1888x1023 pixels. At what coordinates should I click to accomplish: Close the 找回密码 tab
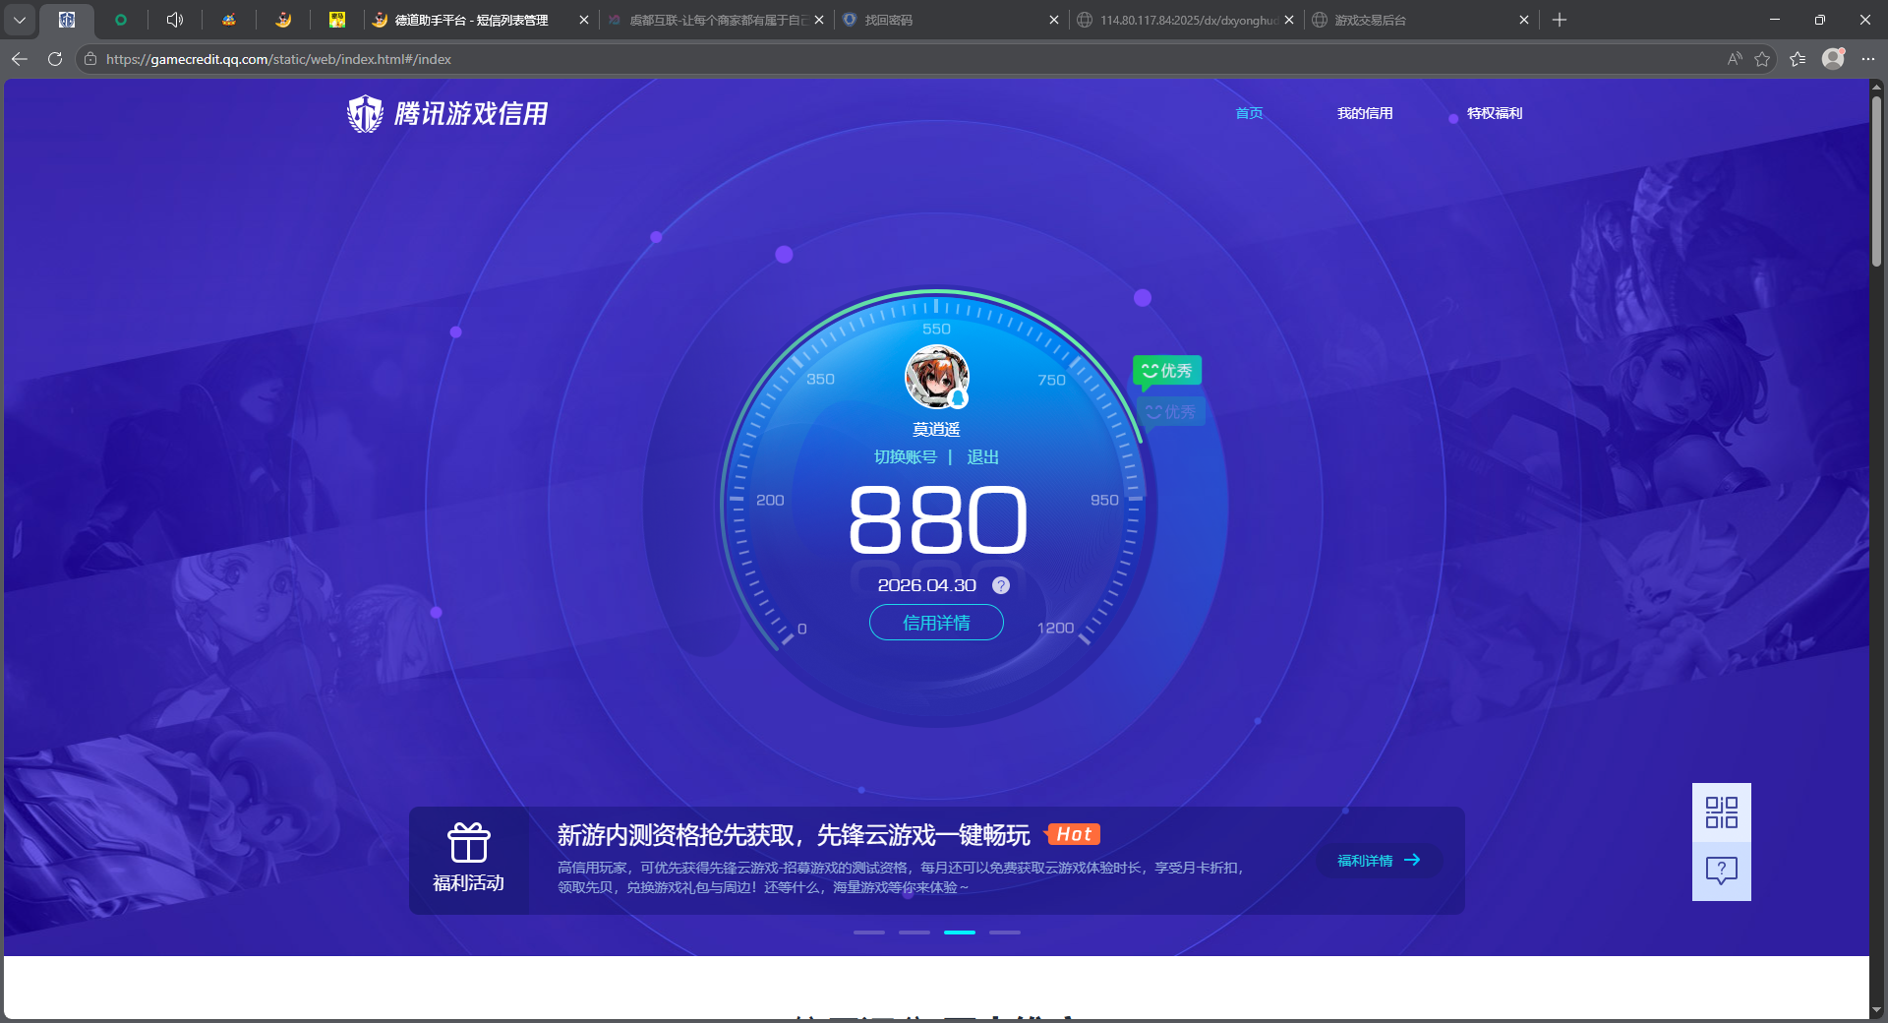(x=1054, y=20)
